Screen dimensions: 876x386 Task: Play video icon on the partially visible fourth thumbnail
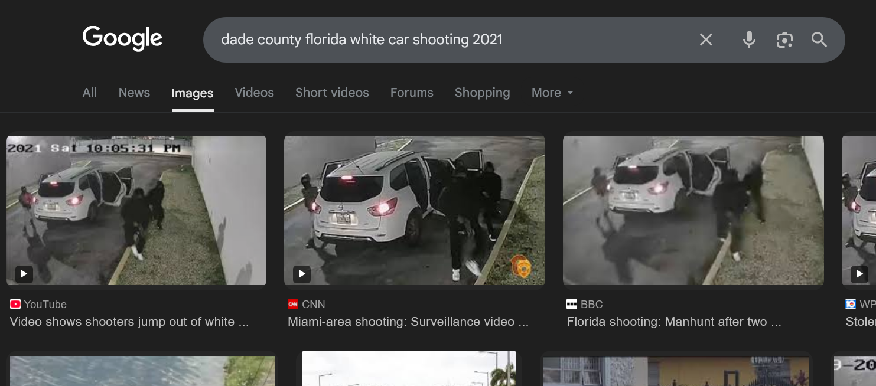[x=859, y=274]
